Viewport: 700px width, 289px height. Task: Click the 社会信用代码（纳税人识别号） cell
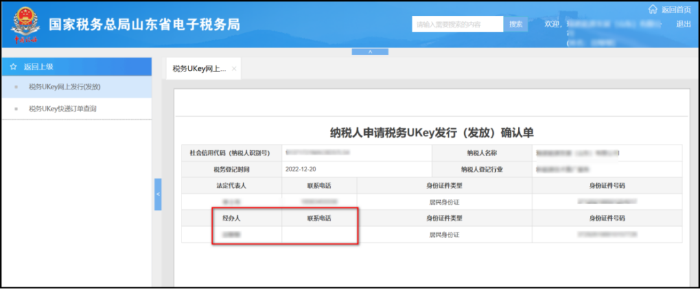[231, 153]
